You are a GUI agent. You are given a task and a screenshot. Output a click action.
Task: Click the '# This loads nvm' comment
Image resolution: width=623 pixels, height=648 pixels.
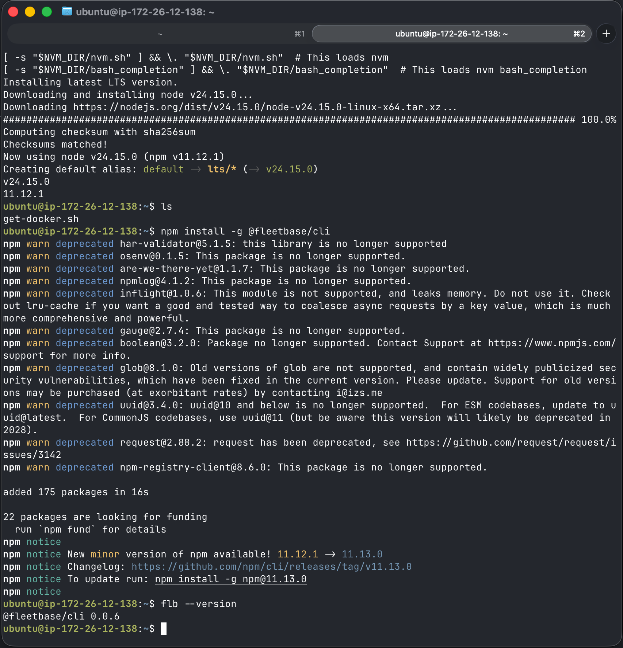point(342,57)
